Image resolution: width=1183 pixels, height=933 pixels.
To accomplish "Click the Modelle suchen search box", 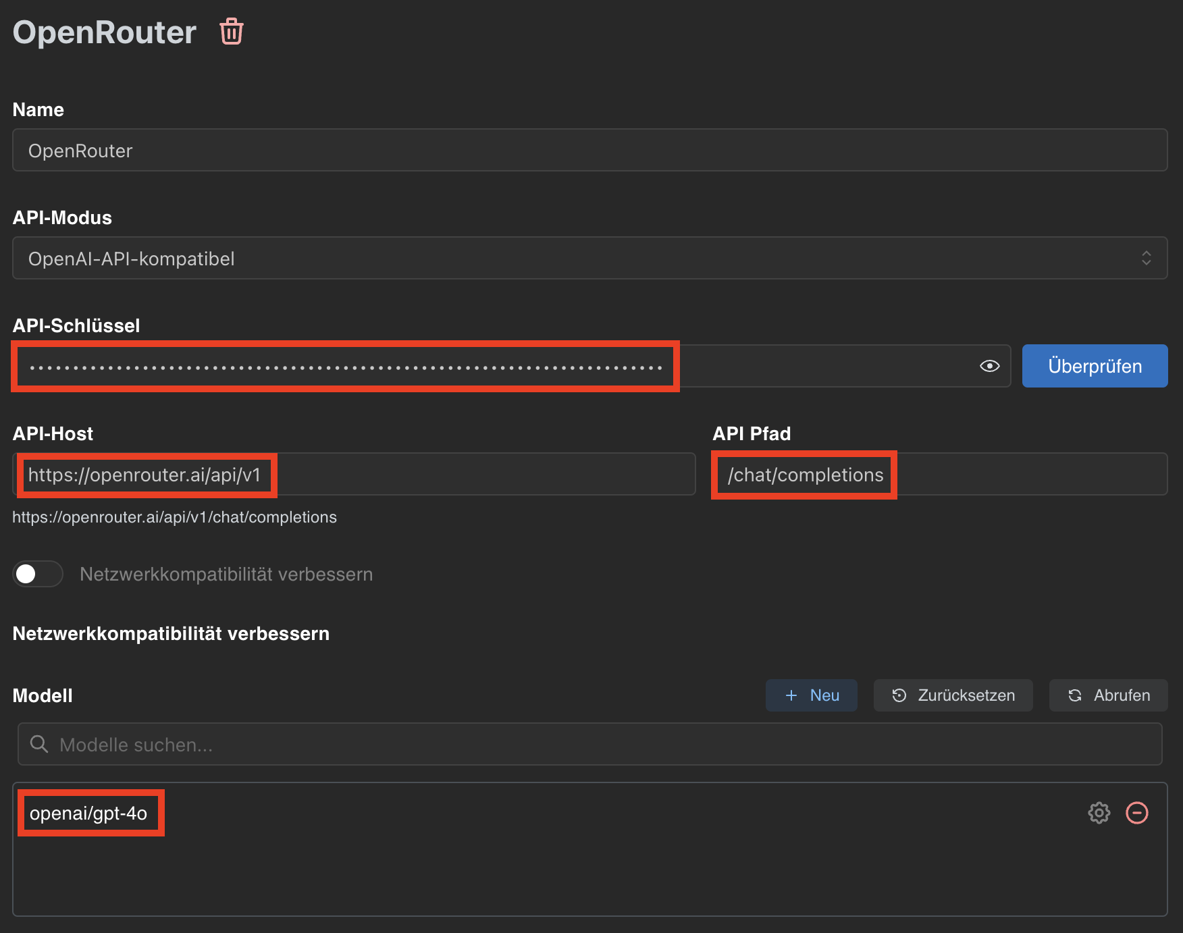I will (x=590, y=744).
